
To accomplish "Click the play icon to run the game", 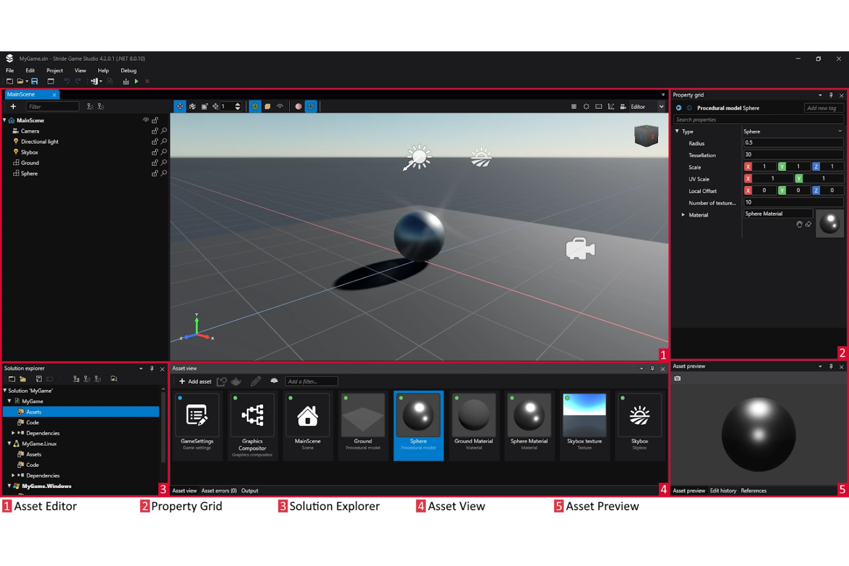I will pyautogui.click(x=136, y=81).
